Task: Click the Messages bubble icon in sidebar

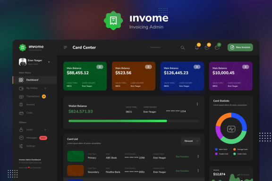Action: pos(21,138)
